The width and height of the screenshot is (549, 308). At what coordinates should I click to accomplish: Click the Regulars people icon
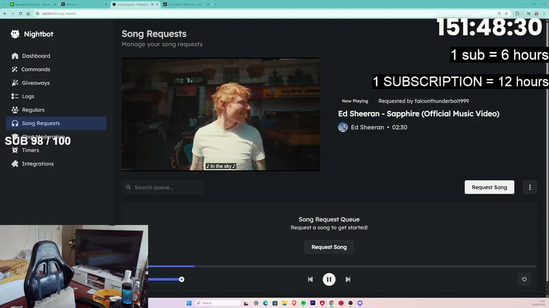point(15,110)
